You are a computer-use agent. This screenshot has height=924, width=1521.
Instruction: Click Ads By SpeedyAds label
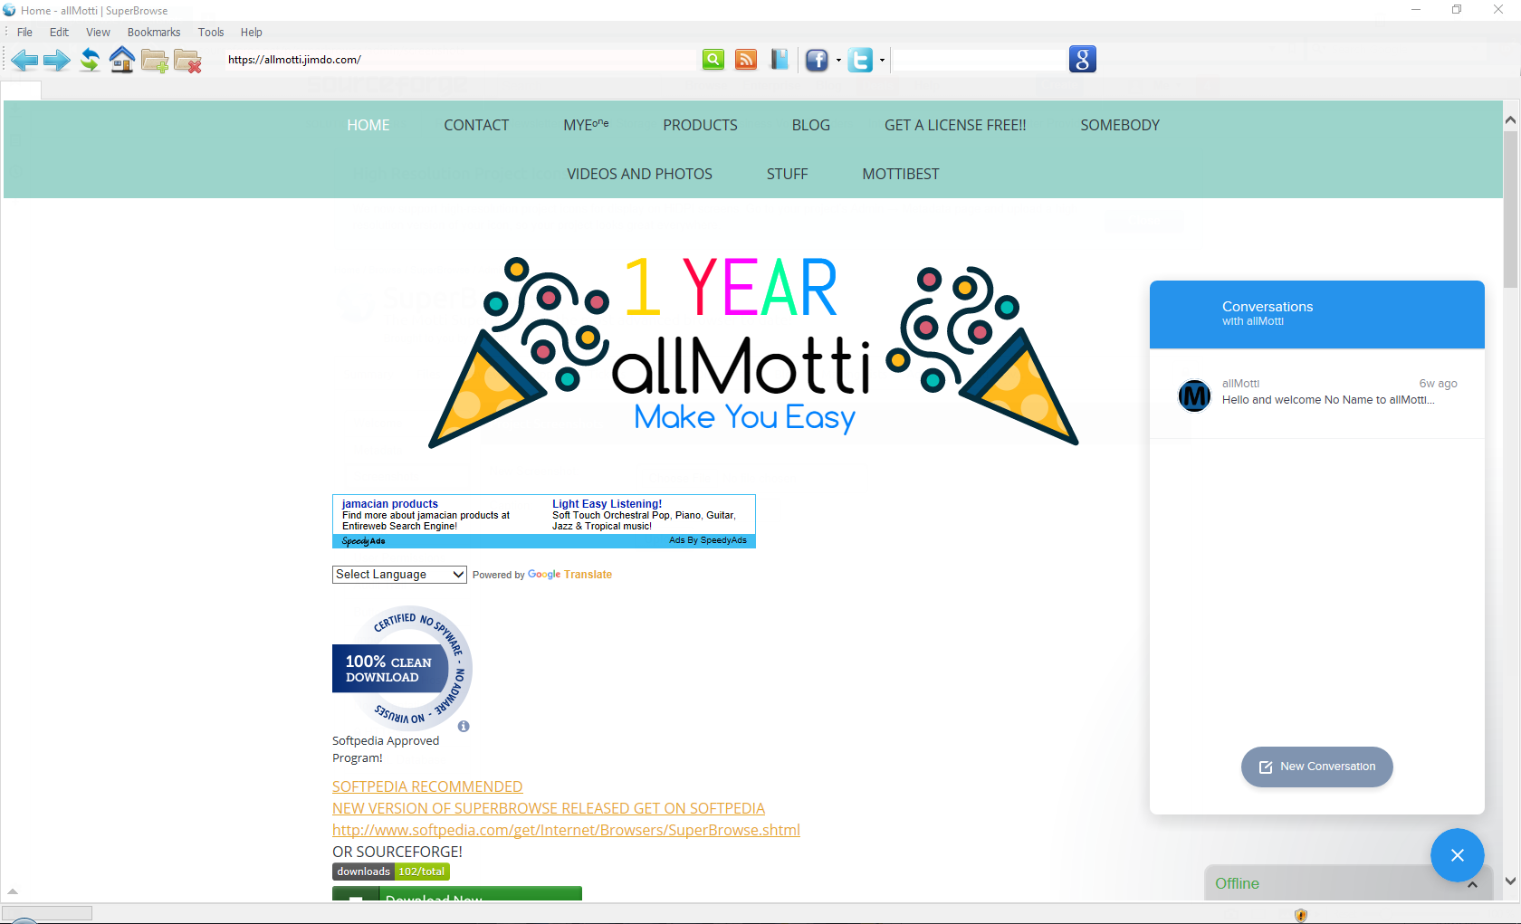click(708, 540)
